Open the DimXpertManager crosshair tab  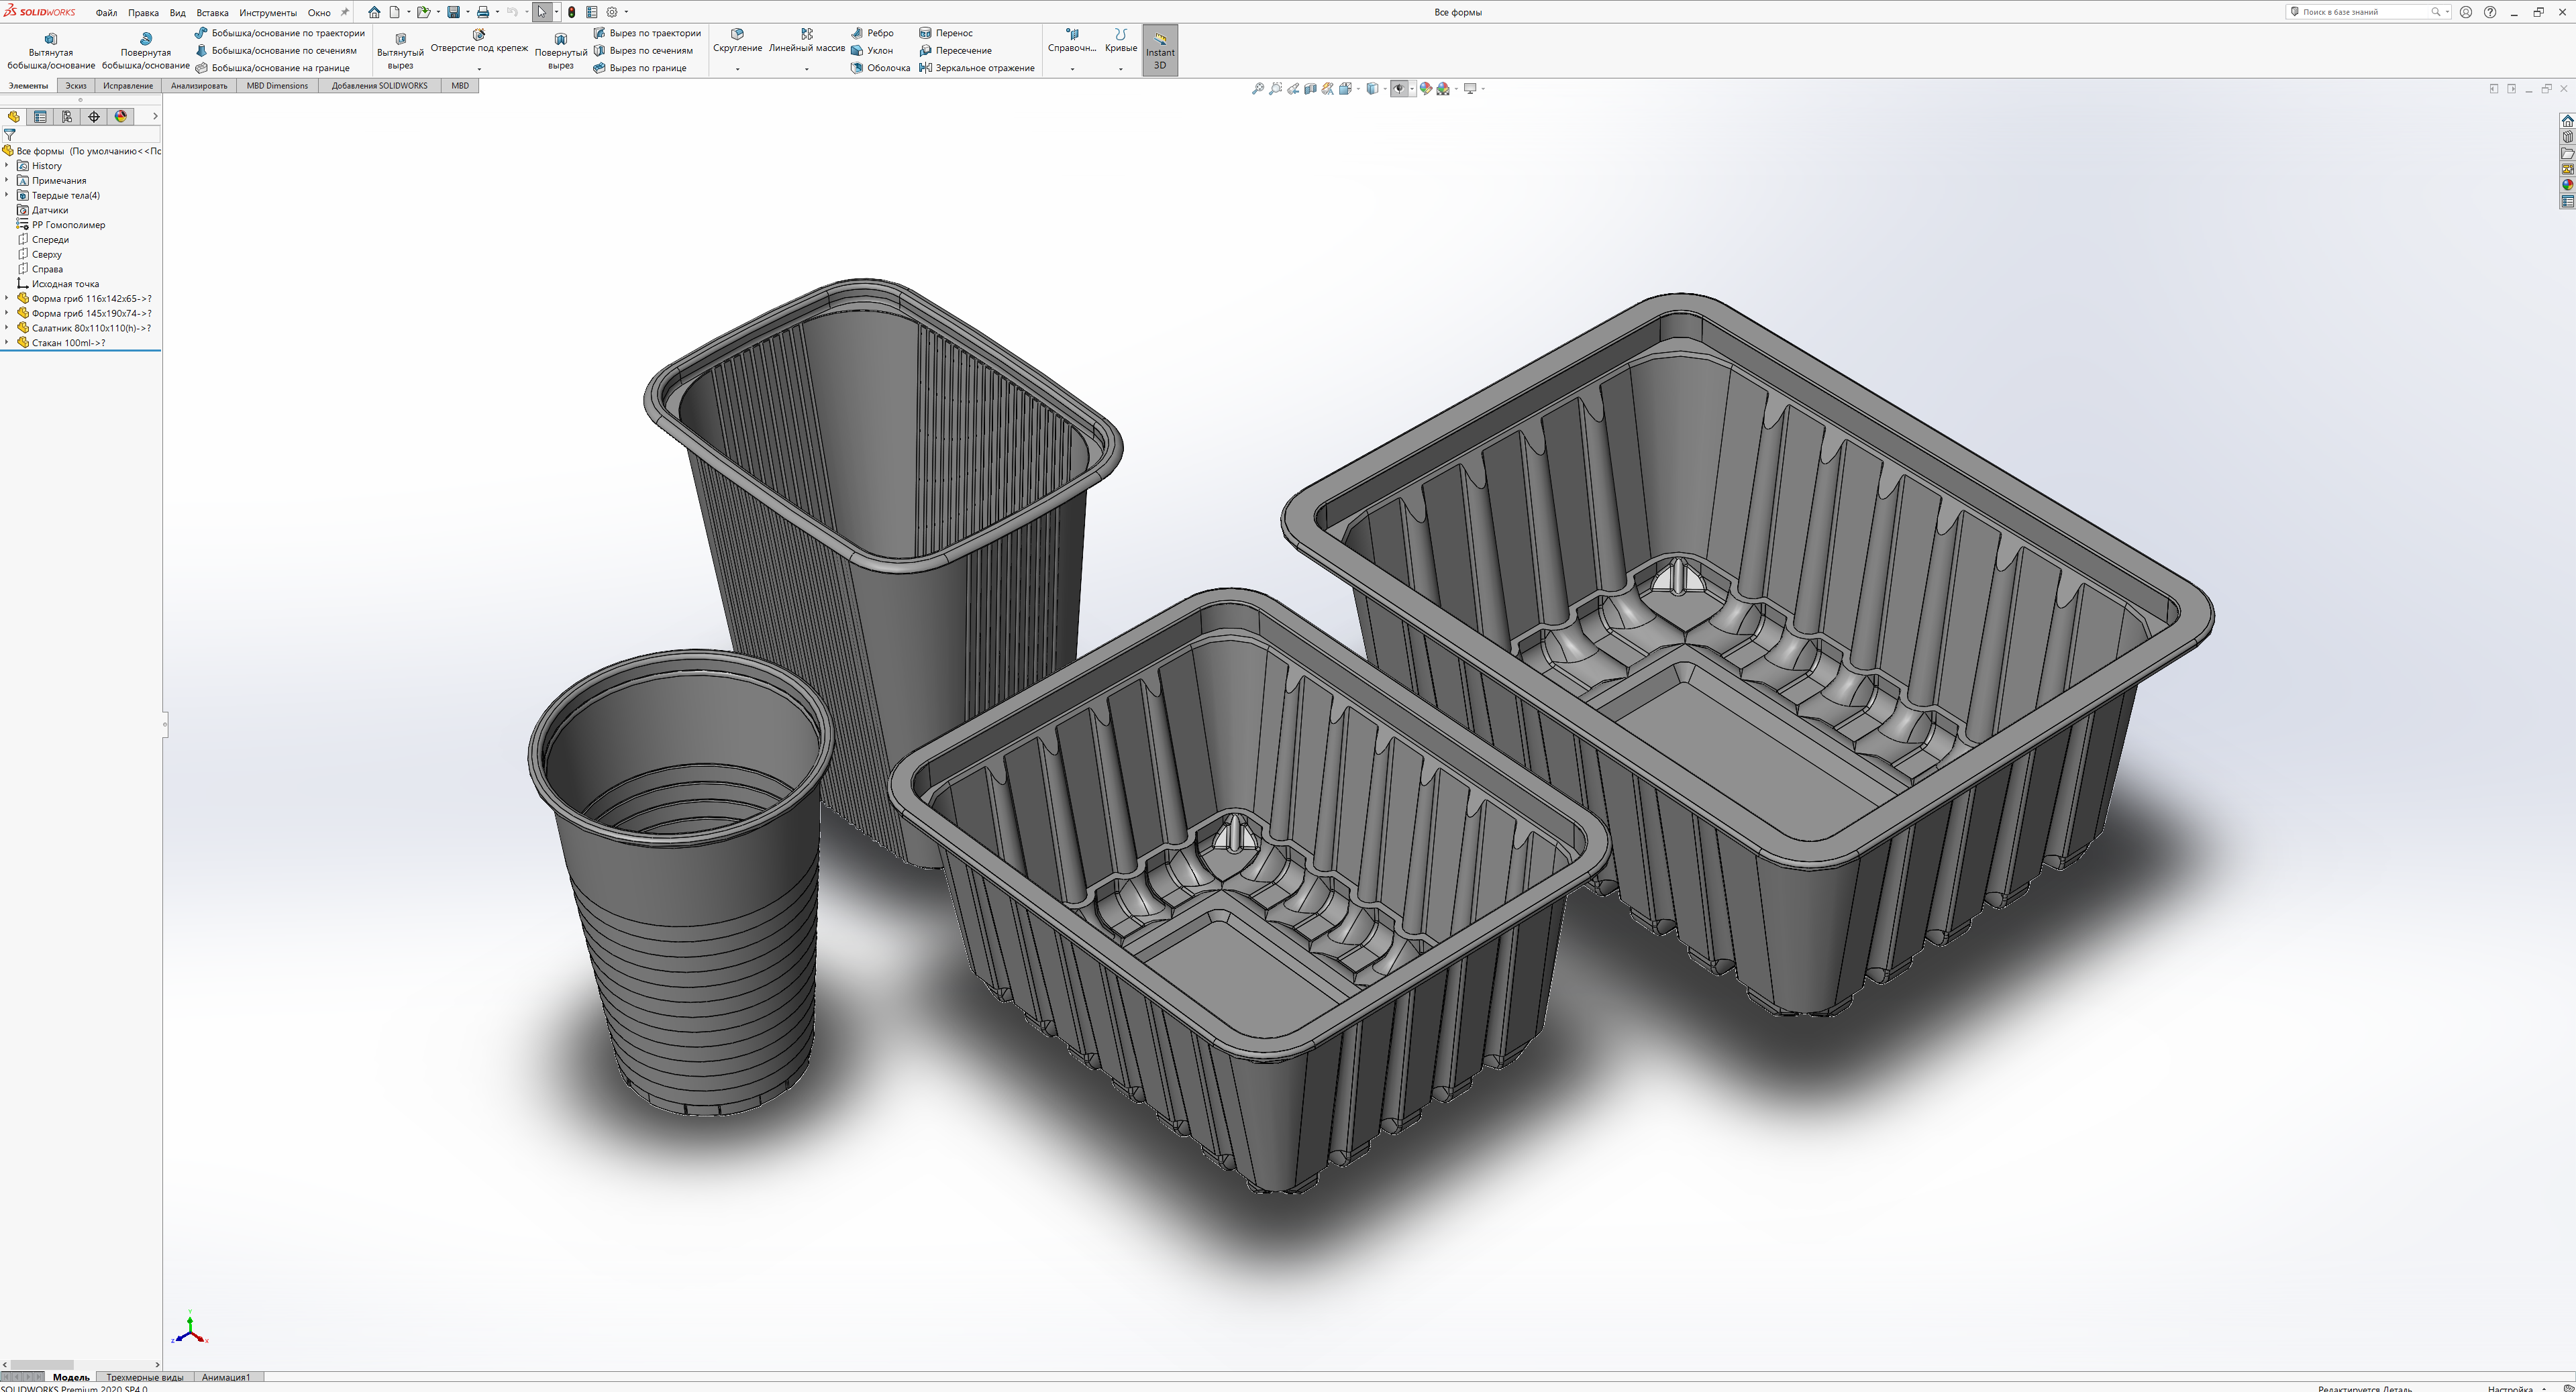(94, 116)
